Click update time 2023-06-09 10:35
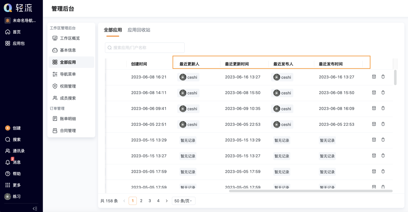The image size is (408, 212). [x=243, y=108]
